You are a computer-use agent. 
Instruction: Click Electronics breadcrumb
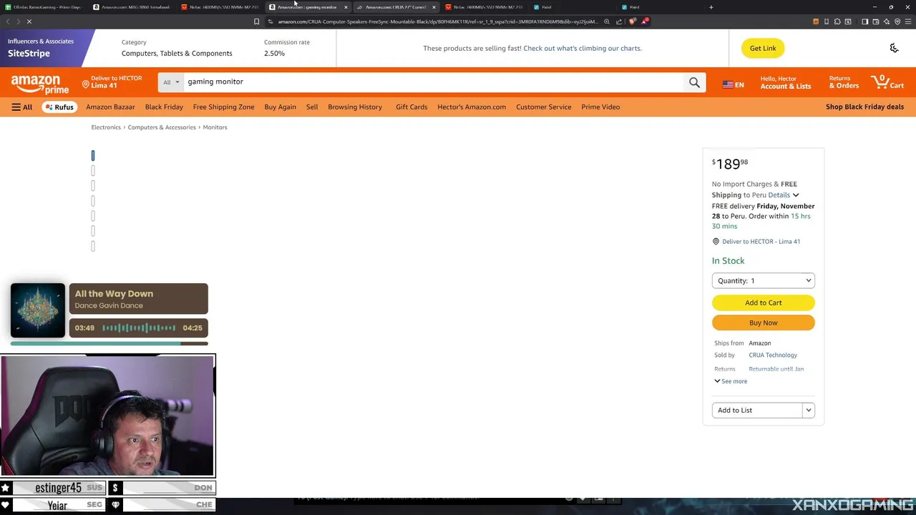point(106,127)
